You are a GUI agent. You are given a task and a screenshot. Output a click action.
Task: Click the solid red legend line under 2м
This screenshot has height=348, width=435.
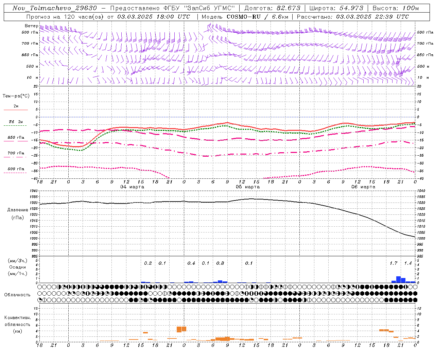point(16,110)
